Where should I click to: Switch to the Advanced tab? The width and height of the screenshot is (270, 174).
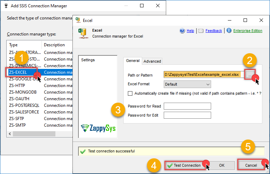(x=152, y=61)
